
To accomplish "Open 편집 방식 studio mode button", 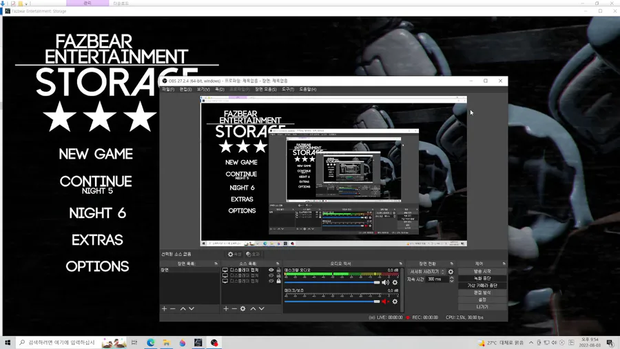I will 482,293.
